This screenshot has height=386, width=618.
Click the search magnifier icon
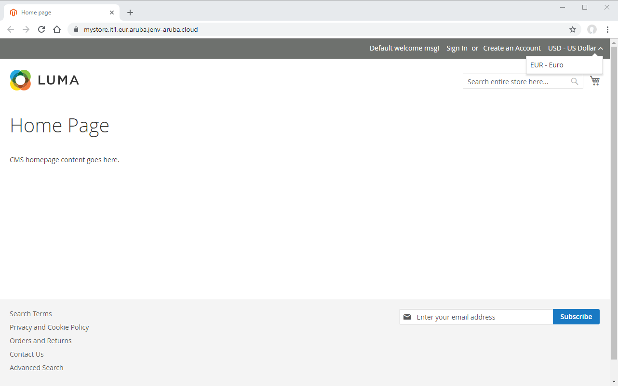point(574,81)
